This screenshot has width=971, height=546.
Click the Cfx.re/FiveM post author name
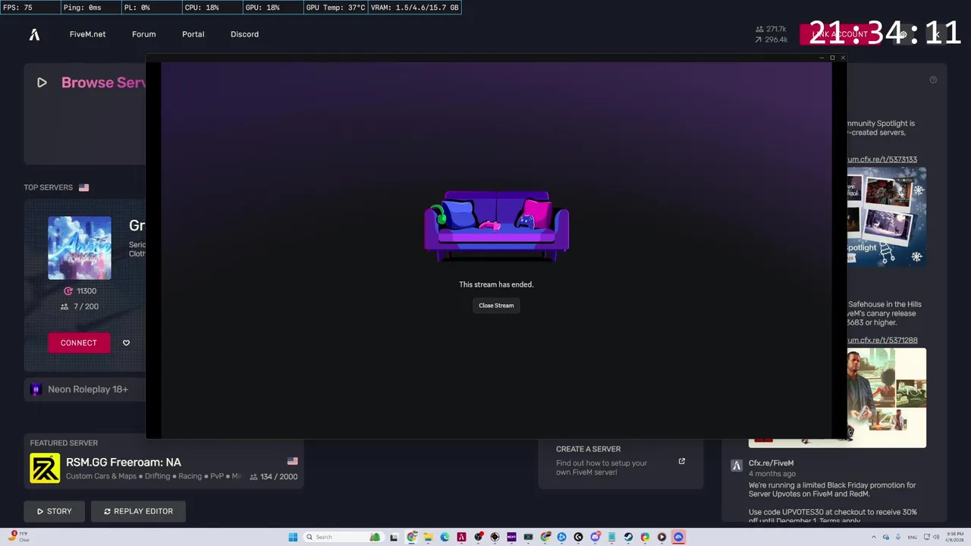(x=771, y=463)
